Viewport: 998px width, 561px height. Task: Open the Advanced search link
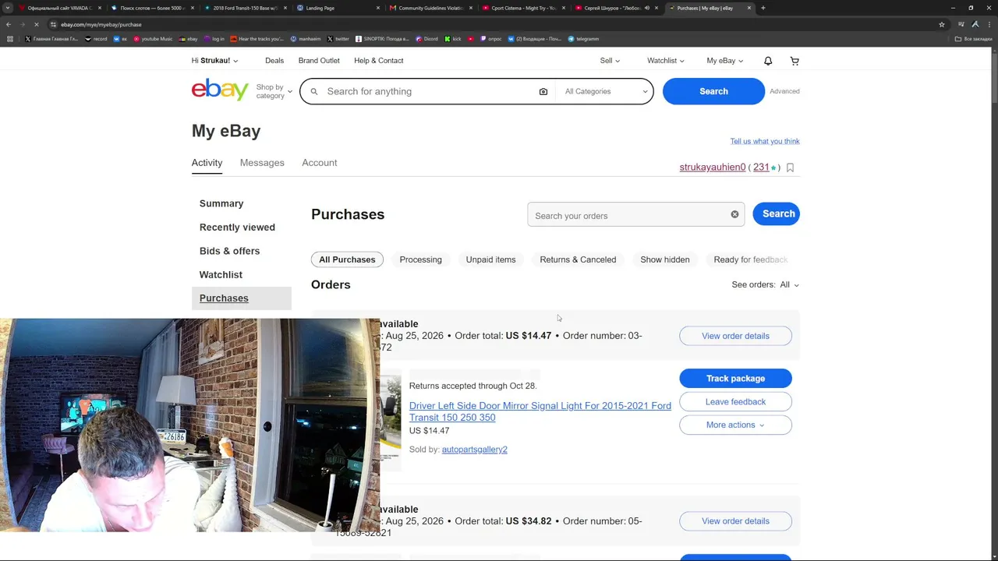coord(784,91)
